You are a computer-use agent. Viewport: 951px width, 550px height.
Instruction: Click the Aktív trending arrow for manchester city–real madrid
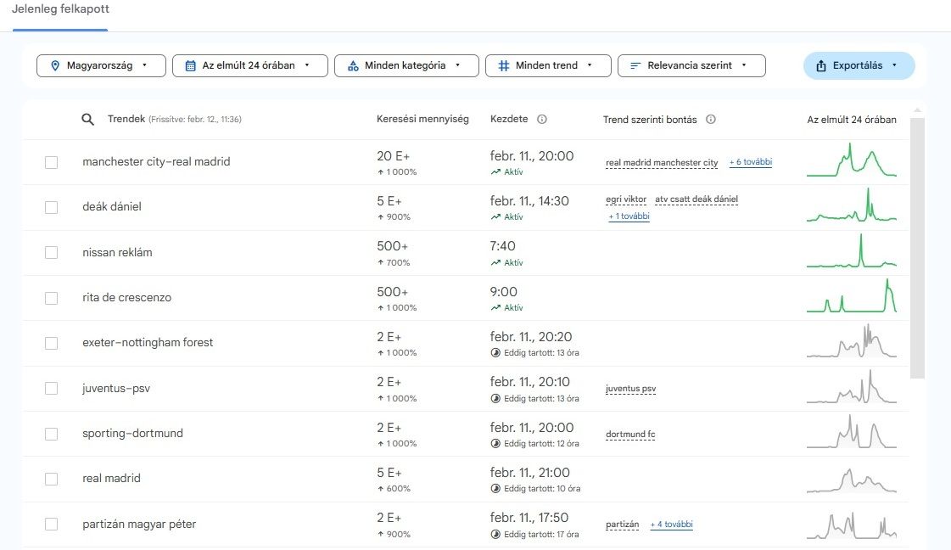tap(496, 172)
